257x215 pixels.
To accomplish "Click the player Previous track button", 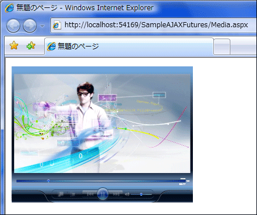I will 90,194.
